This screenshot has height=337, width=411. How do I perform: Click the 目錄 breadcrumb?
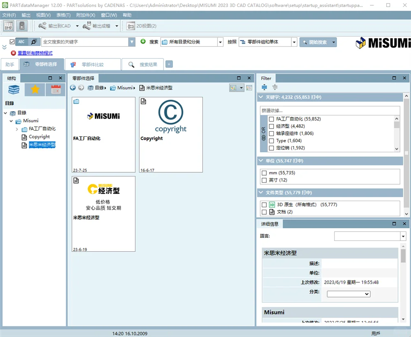click(99, 88)
